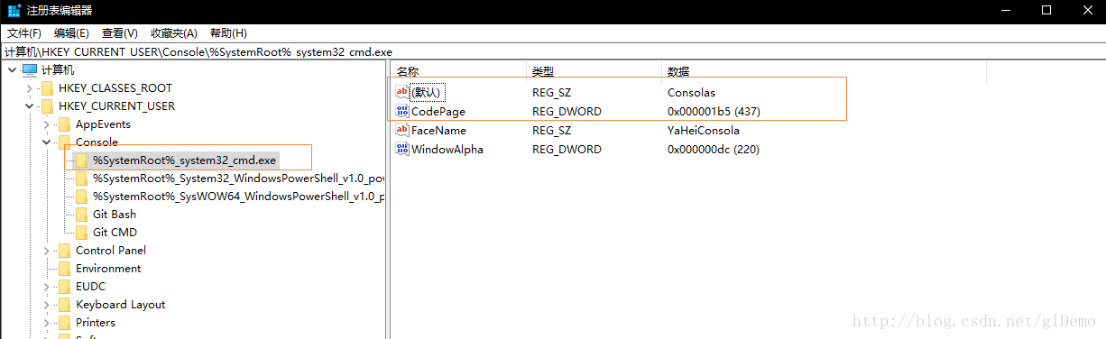Select the HKEY_CLASSES_ROOT tree item
This screenshot has width=1106, height=339.
point(115,88)
